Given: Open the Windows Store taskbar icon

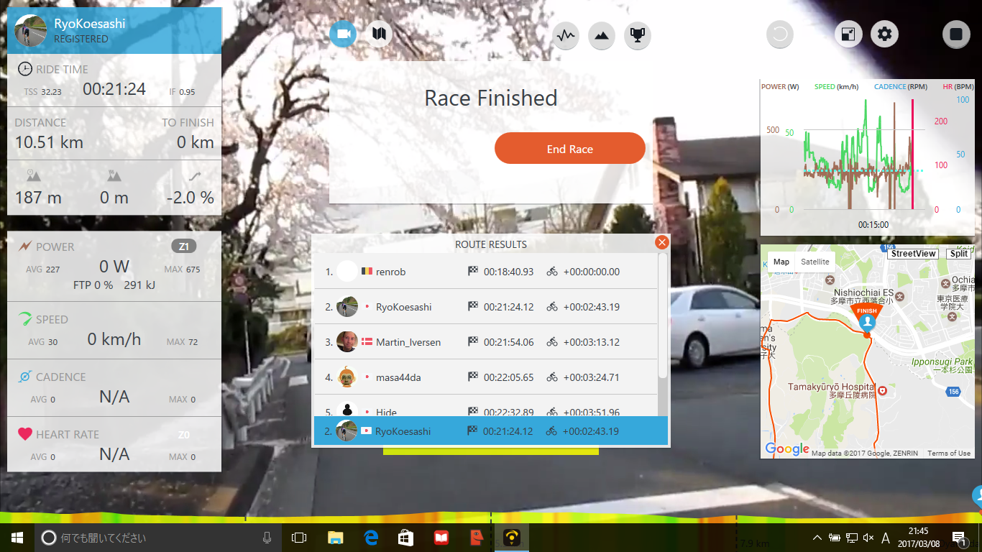Looking at the screenshot, I should 405,538.
